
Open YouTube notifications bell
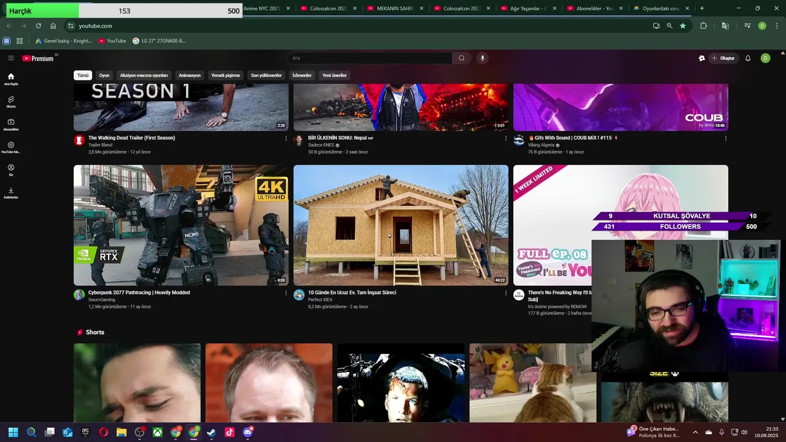pyautogui.click(x=748, y=58)
